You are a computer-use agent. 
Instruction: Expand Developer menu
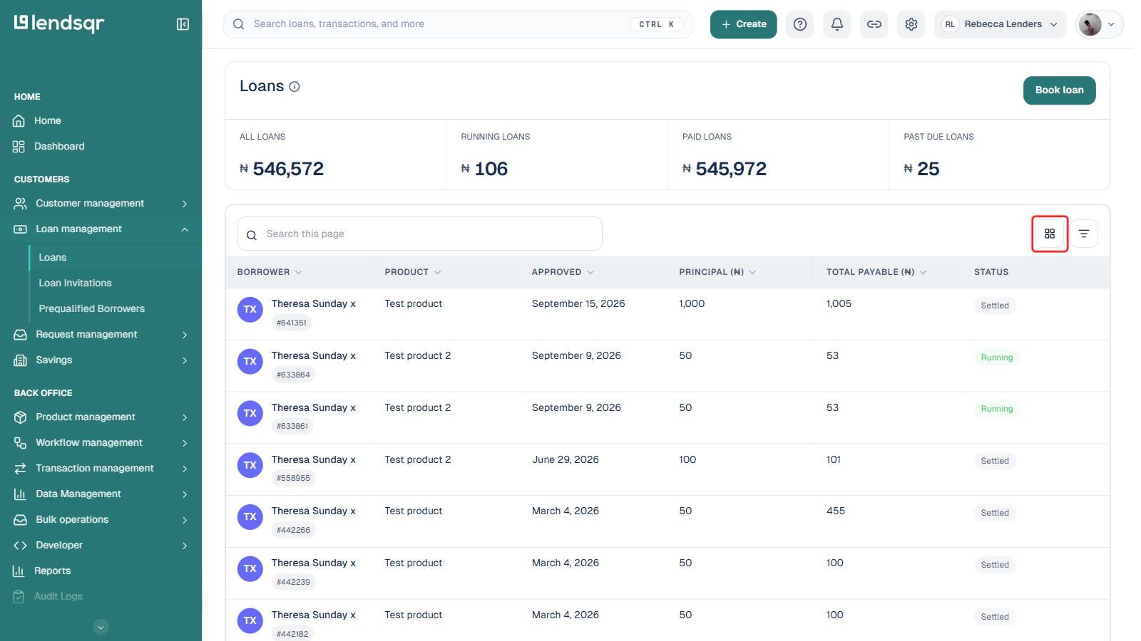(x=101, y=546)
